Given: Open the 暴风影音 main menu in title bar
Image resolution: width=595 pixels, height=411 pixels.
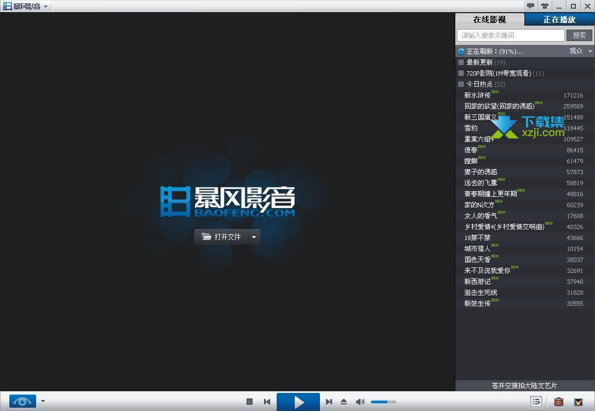Looking at the screenshot, I should (26, 6).
